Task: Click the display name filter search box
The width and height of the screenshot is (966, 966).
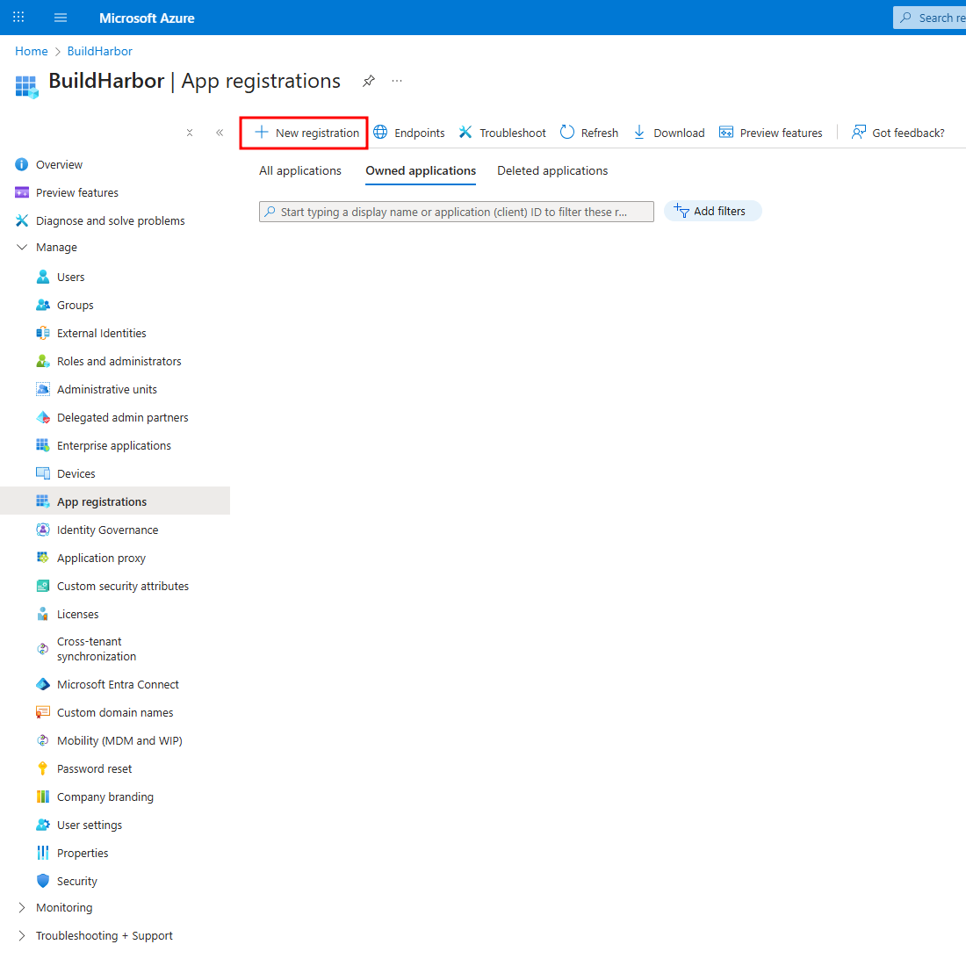Action: click(457, 212)
